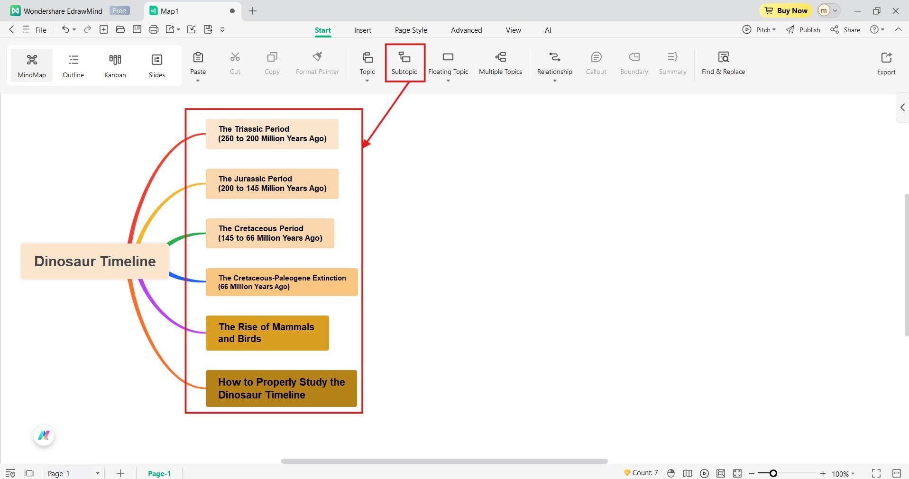Toggle the fit-to-window view
Screen dimensions: 909x479
coord(736,473)
